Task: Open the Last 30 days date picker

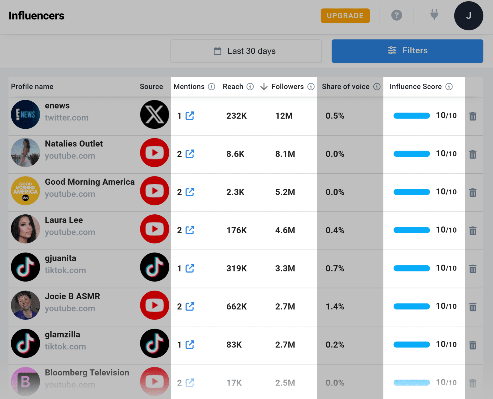Action: [x=246, y=51]
